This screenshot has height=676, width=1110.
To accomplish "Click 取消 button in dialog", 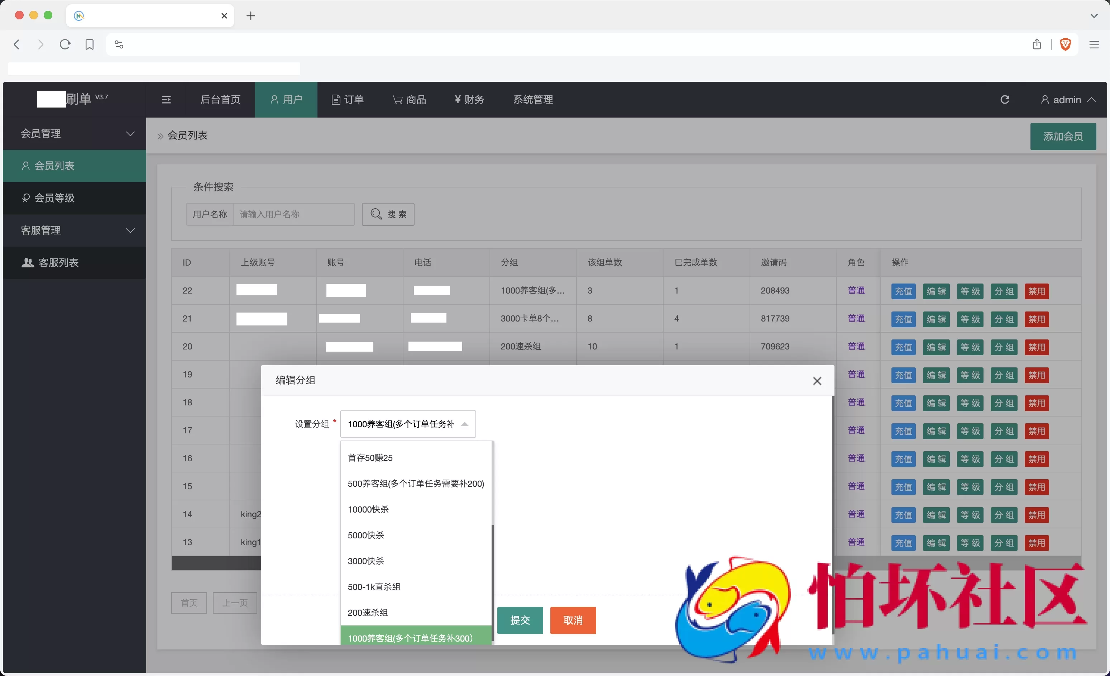I will tap(573, 620).
